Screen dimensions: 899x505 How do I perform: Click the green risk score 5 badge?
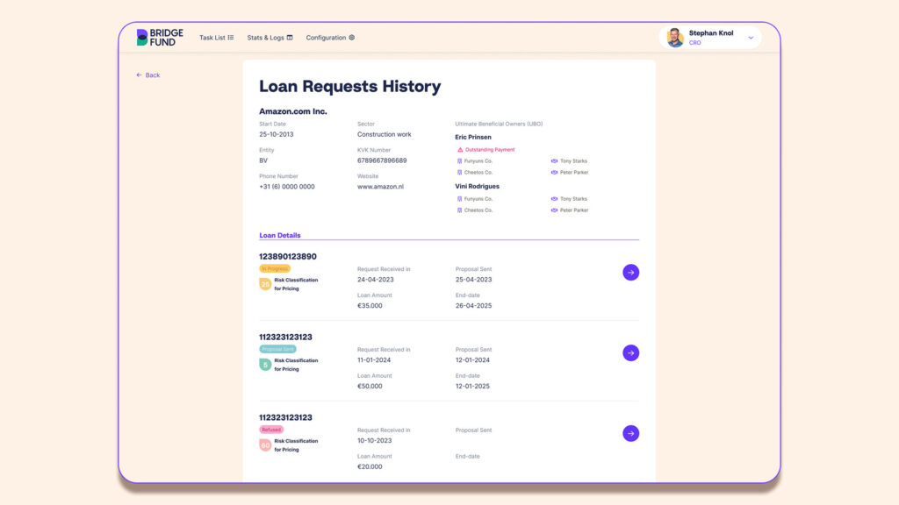point(265,365)
